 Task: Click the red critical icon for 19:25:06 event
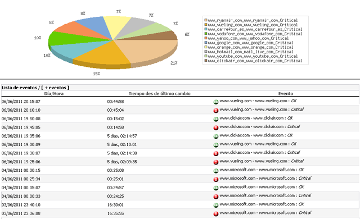(x=216, y=162)
